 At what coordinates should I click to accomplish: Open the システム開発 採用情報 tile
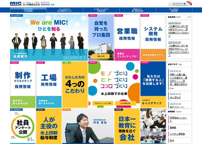pos(153,38)
